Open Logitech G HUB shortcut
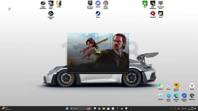198x111 pixels. click(x=51, y=15)
